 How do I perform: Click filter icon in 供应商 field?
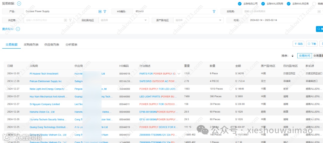[x=70, y=20]
